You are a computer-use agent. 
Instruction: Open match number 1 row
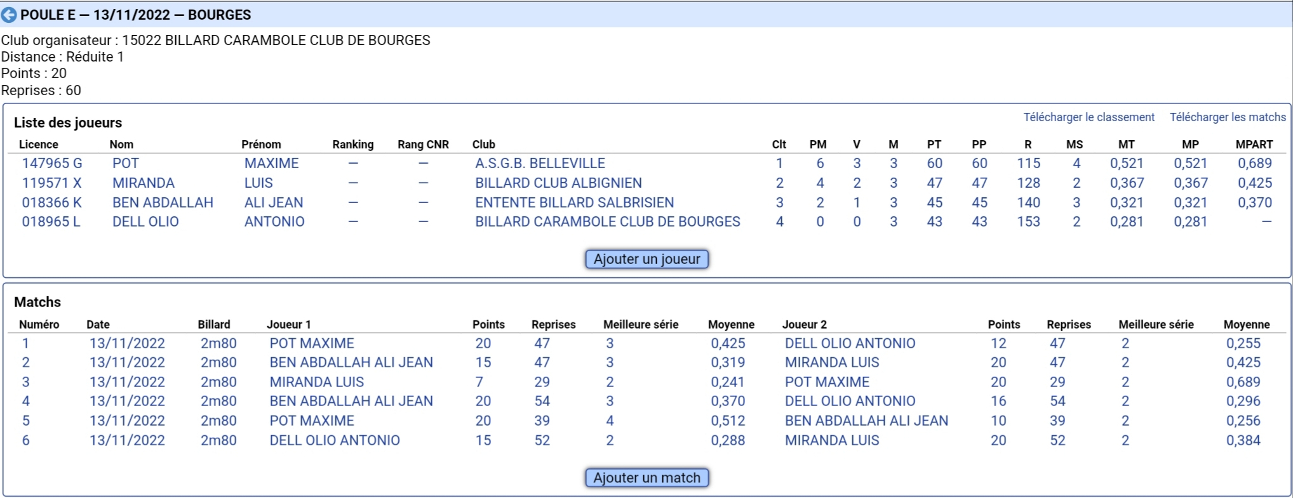(x=646, y=343)
